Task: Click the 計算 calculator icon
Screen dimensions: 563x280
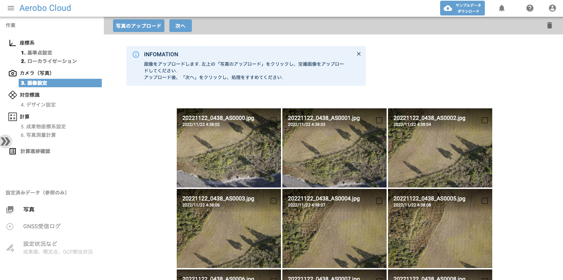Action: (13, 117)
